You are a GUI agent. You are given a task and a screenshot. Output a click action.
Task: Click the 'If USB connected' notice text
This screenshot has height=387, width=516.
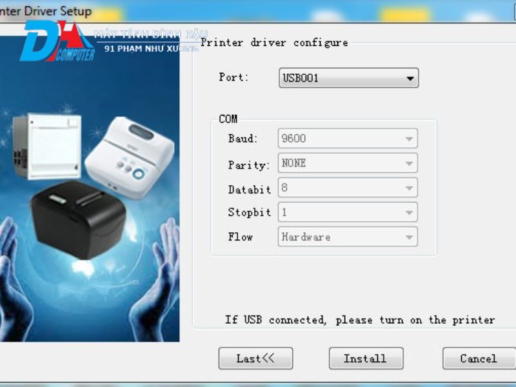[x=360, y=320]
